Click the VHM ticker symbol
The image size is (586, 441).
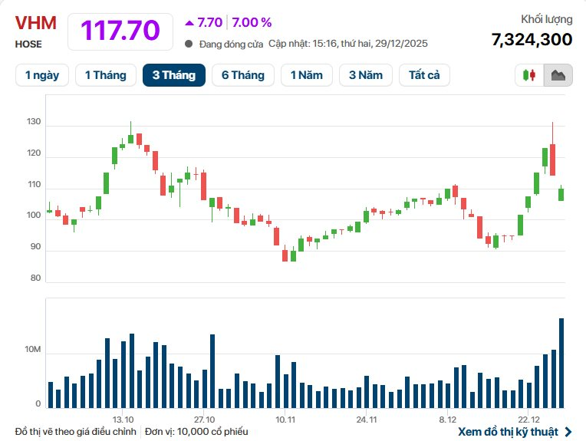pyautogui.click(x=36, y=23)
